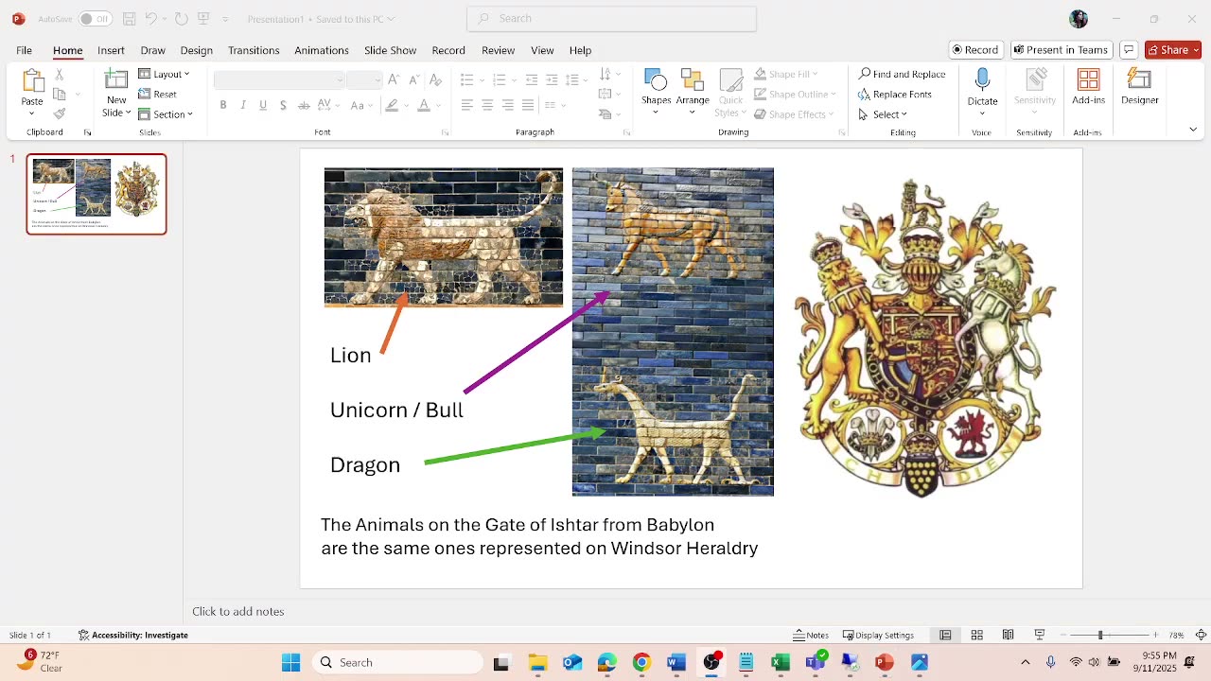Open Quick Styles gallery
This screenshot has height=681, width=1211.
point(730,93)
